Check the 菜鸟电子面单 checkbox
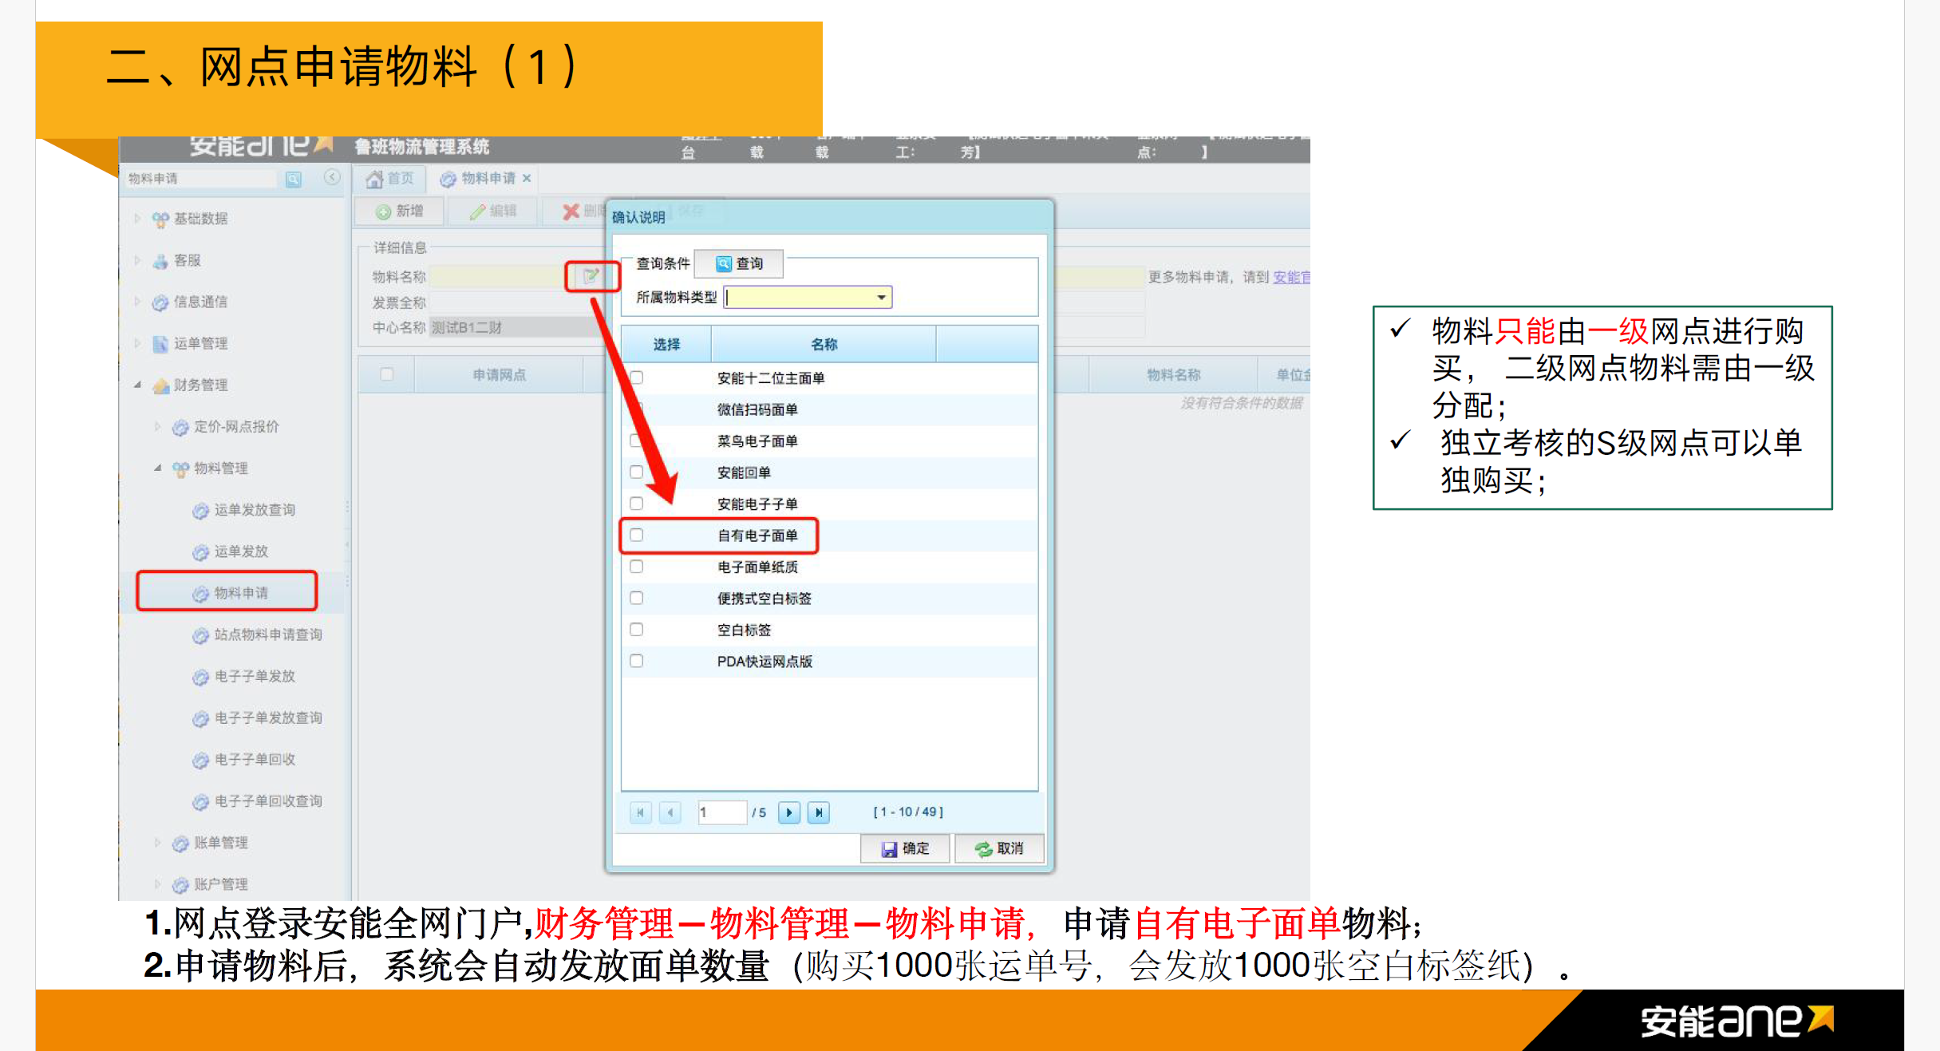 pos(637,441)
